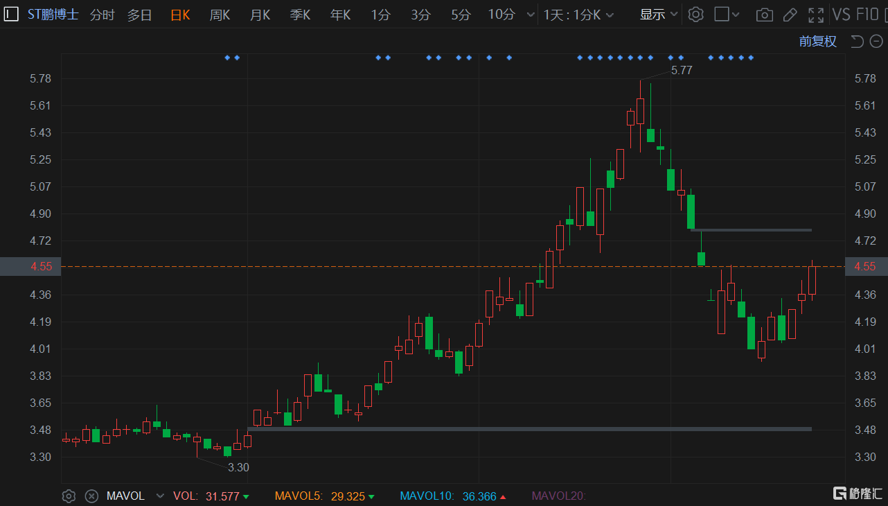This screenshot has width=888, height=506.
Task: Enter fullscreen chart mode
Action: click(816, 15)
